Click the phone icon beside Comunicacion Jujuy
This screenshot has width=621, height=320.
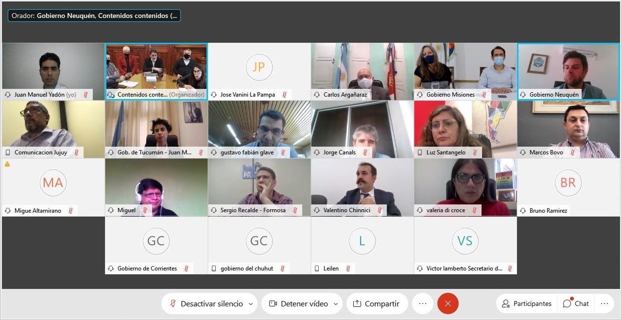pyautogui.click(x=8, y=152)
